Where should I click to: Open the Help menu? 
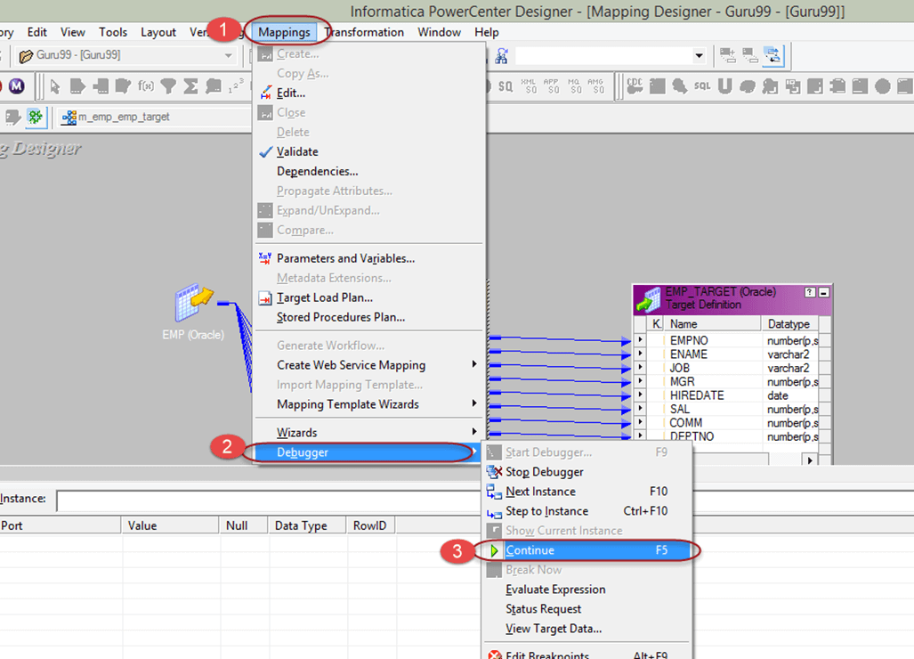tap(487, 32)
